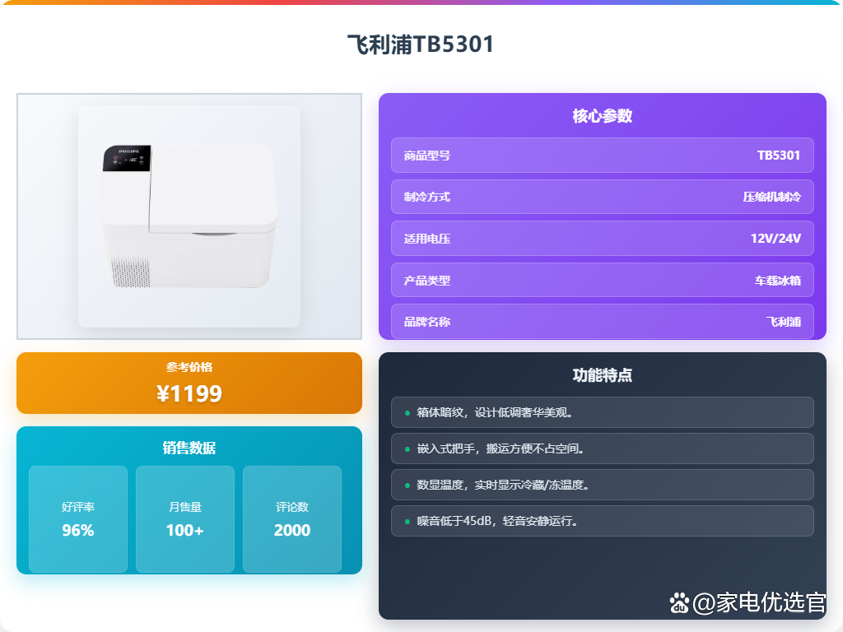The width and height of the screenshot is (843, 632).
Task: Click the @家电优选官 watermark text
Action: pyautogui.click(x=759, y=602)
